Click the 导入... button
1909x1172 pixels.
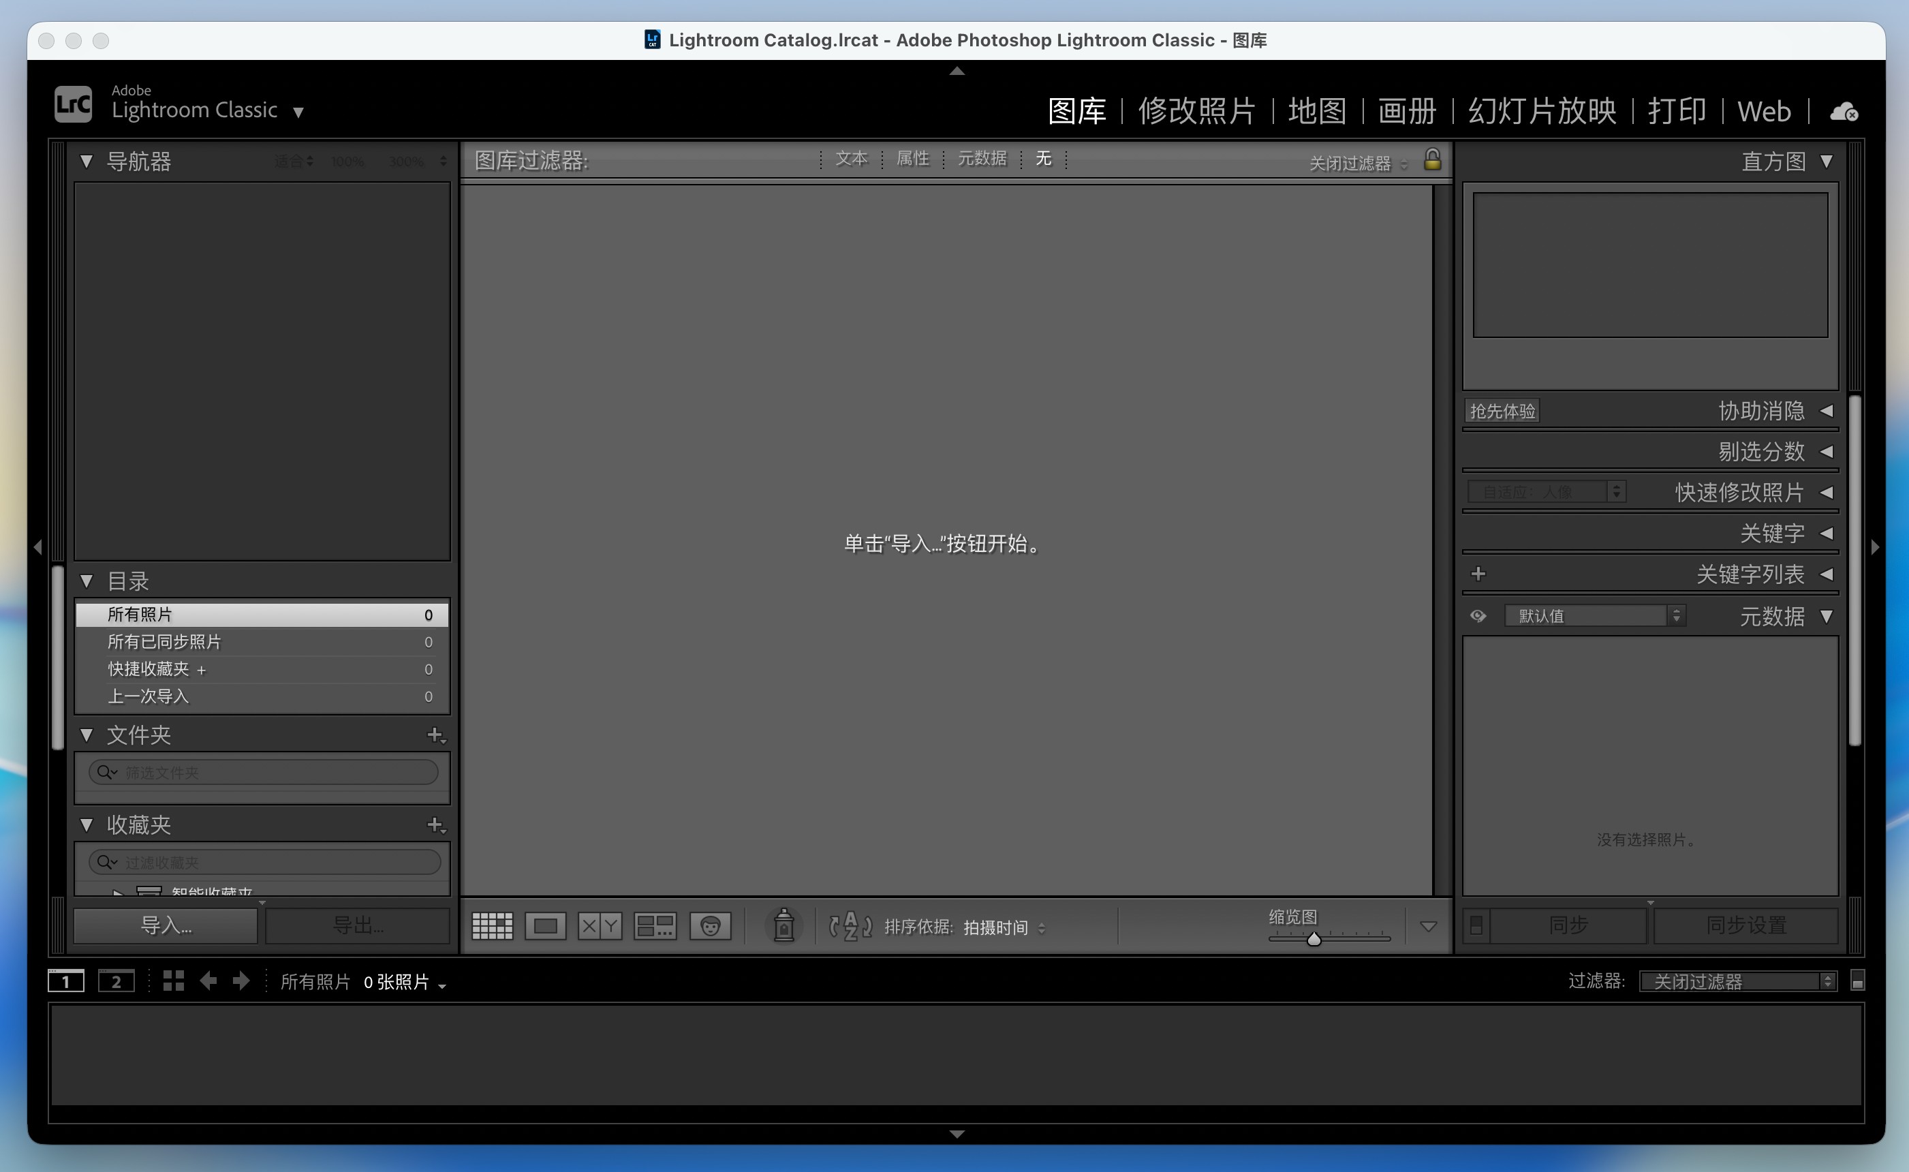(166, 925)
